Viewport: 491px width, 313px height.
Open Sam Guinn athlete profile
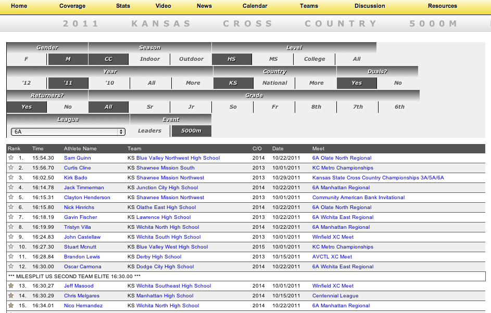(x=78, y=158)
